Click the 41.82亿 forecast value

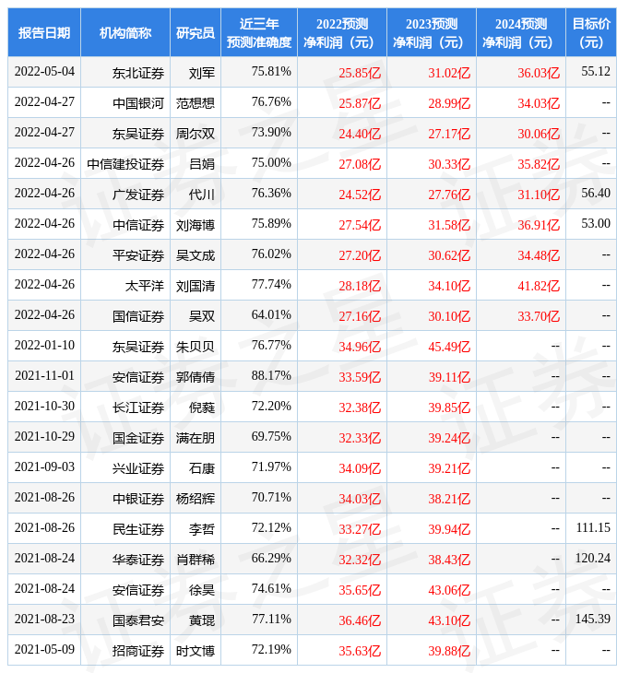(539, 287)
